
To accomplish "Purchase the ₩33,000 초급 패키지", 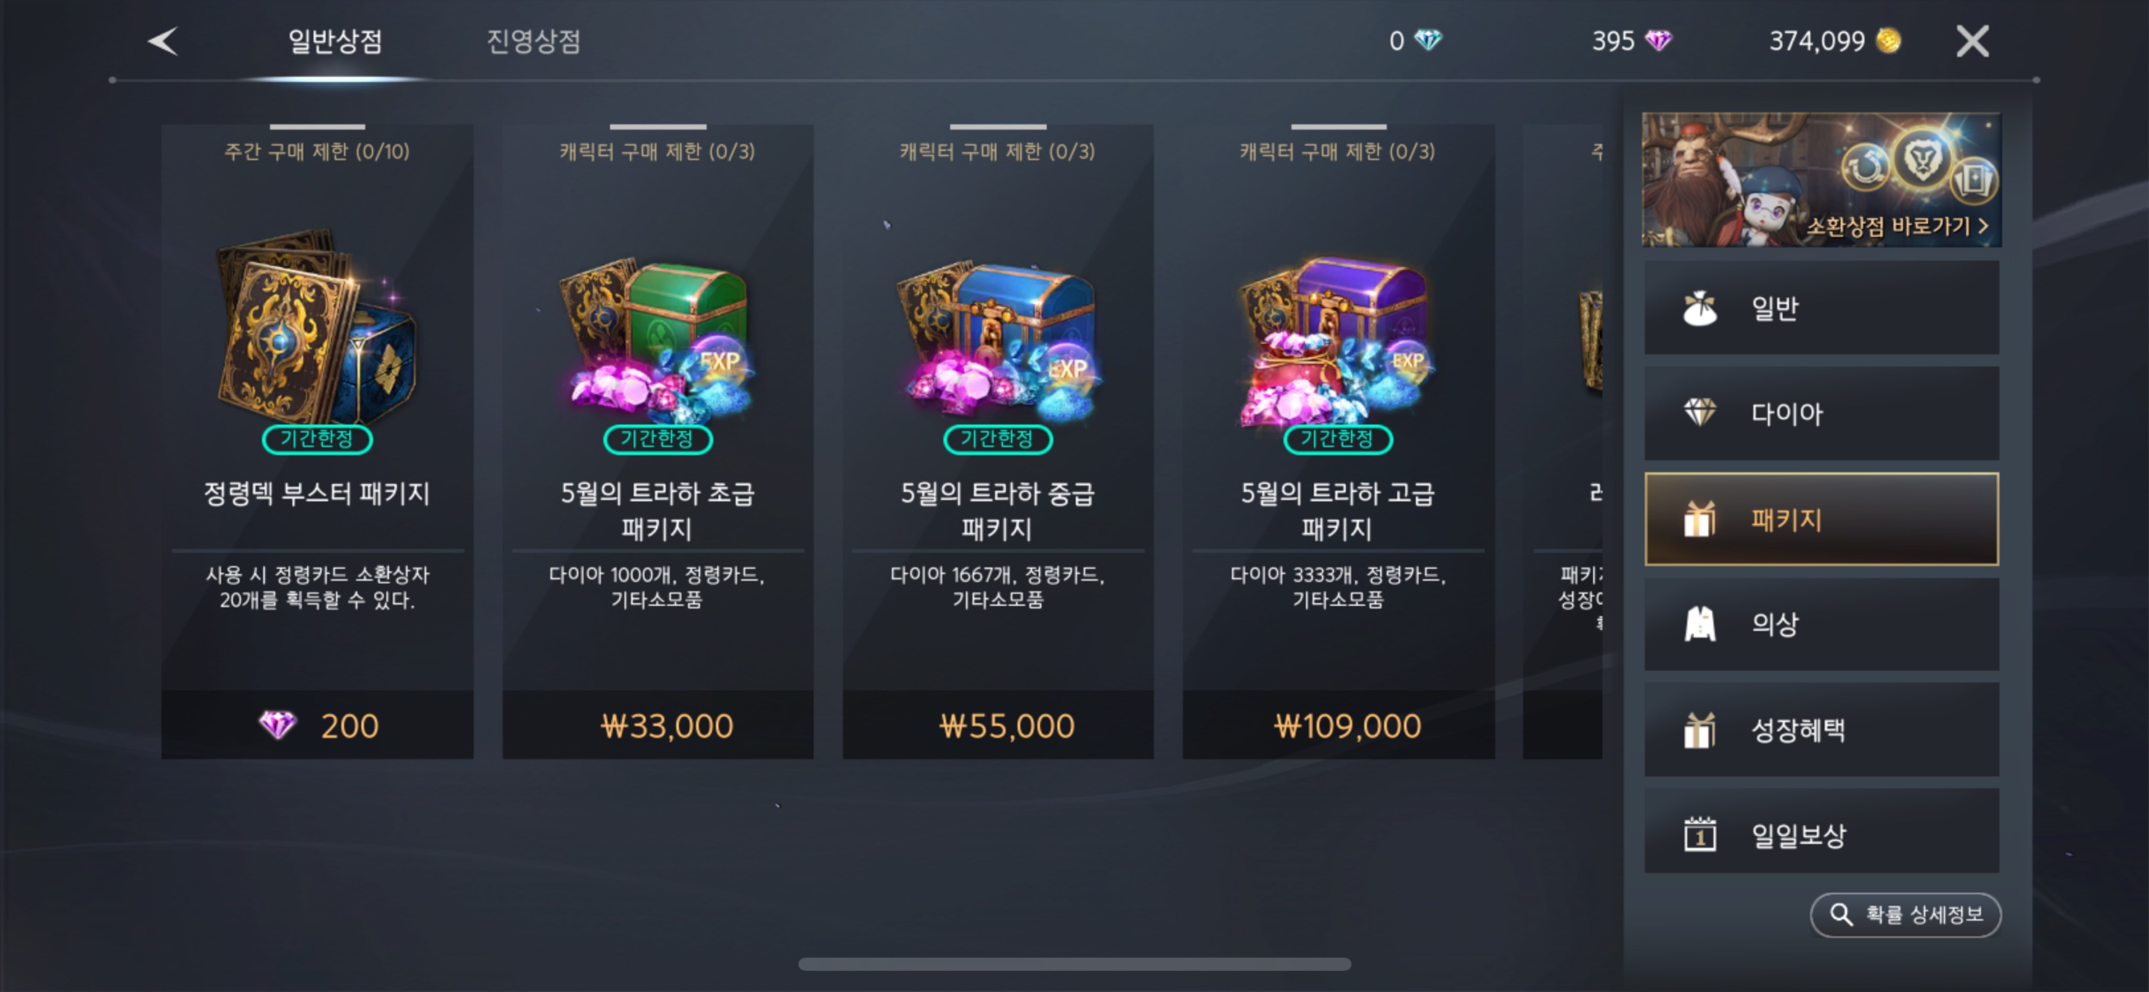I will coord(657,725).
